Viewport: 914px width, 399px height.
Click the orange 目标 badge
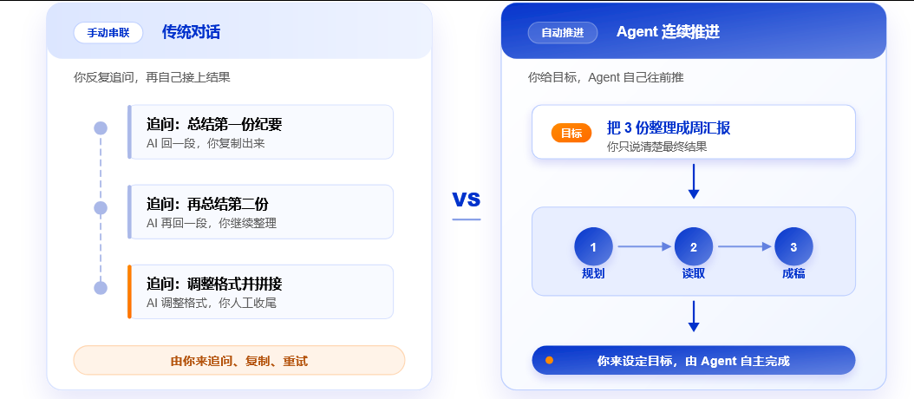(571, 133)
